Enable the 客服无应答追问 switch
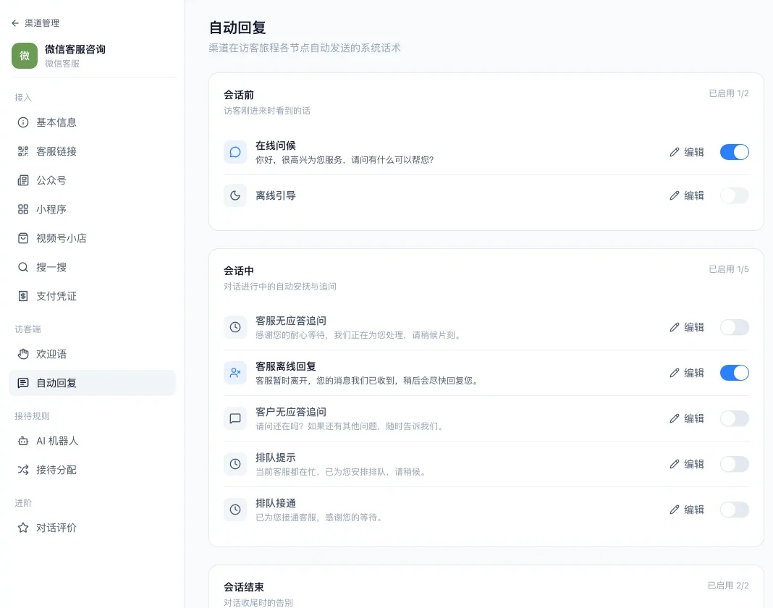The image size is (773, 608). click(734, 327)
